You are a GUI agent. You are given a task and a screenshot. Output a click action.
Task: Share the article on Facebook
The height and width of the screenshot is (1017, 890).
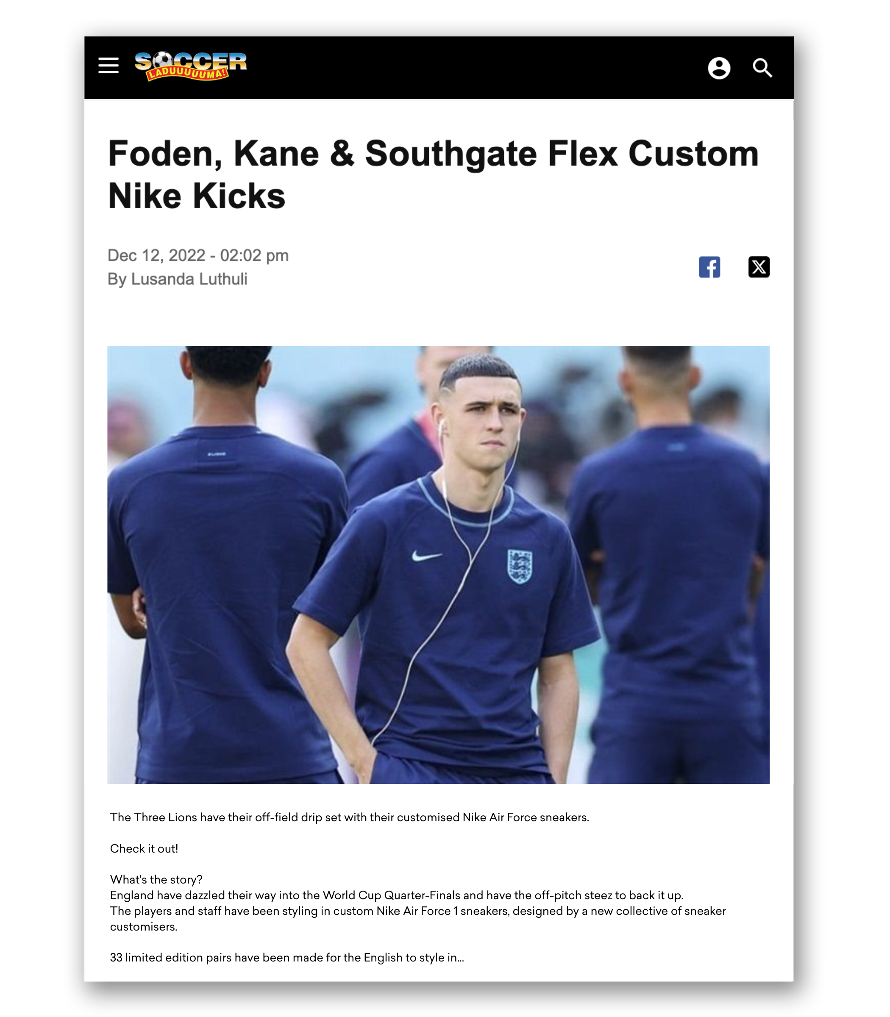[709, 267]
